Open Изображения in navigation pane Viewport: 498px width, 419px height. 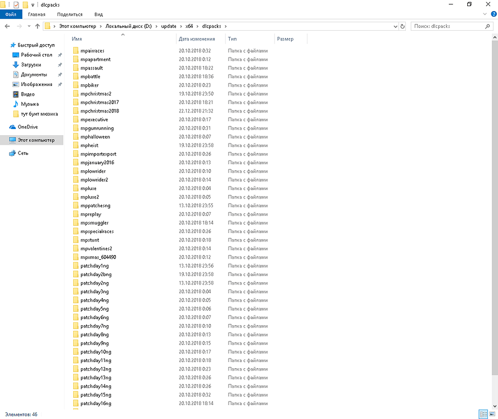[32, 84]
